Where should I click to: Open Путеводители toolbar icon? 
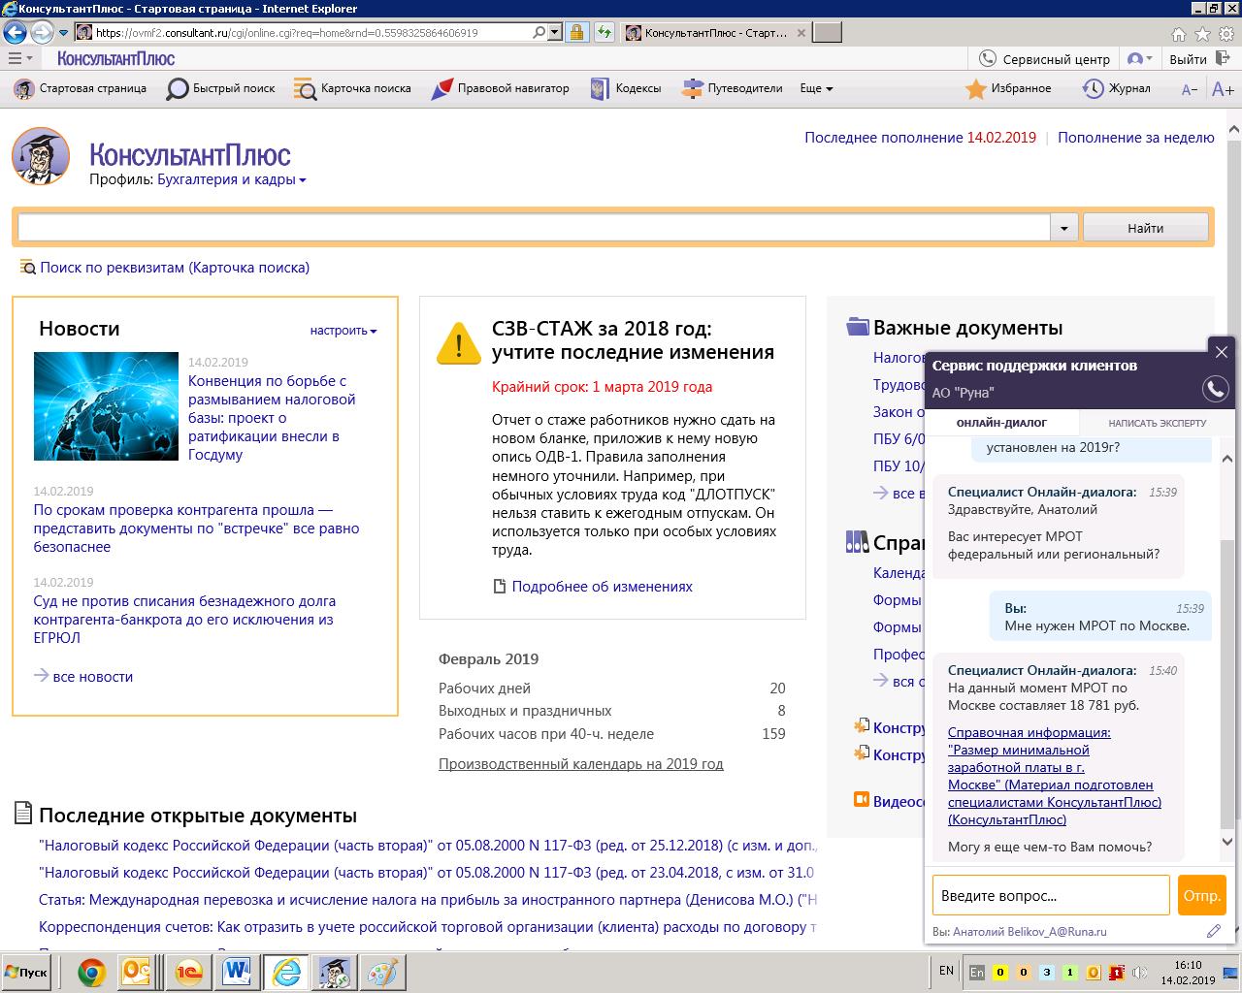pyautogui.click(x=693, y=89)
